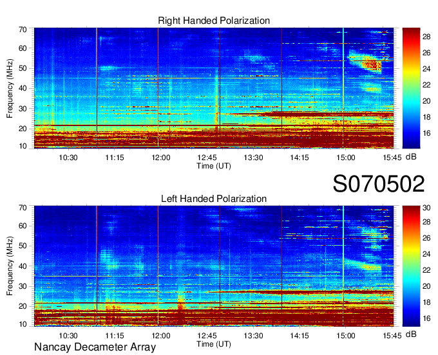Click 14:15 tick on Right Handed time axis
The image size is (438, 355).
coord(300,158)
